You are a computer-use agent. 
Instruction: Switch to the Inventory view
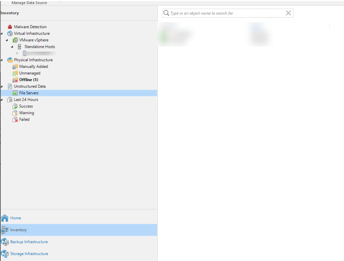[18, 230]
